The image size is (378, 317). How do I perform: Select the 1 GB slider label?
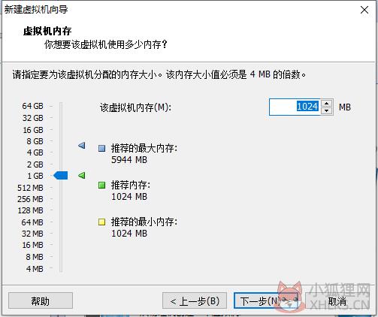[35, 176]
